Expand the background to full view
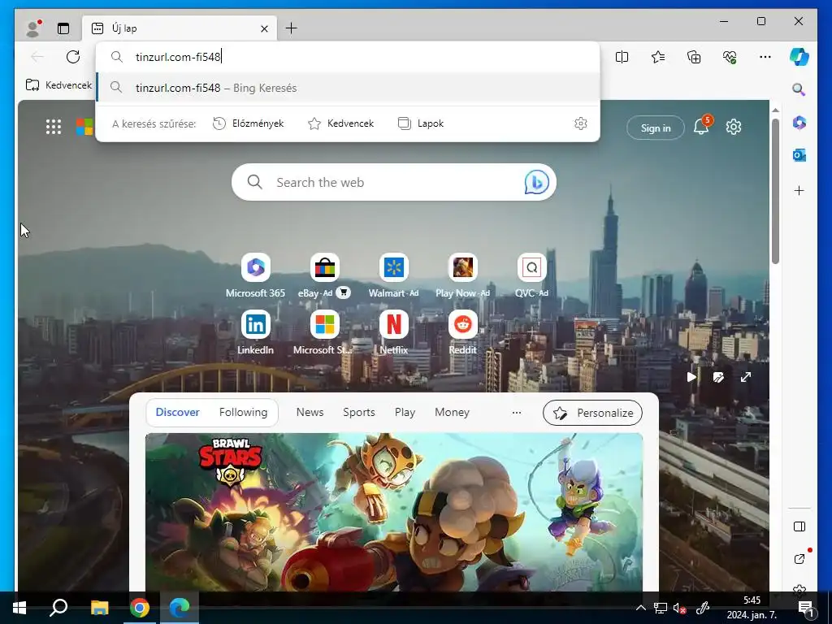832x624 pixels. point(746,377)
